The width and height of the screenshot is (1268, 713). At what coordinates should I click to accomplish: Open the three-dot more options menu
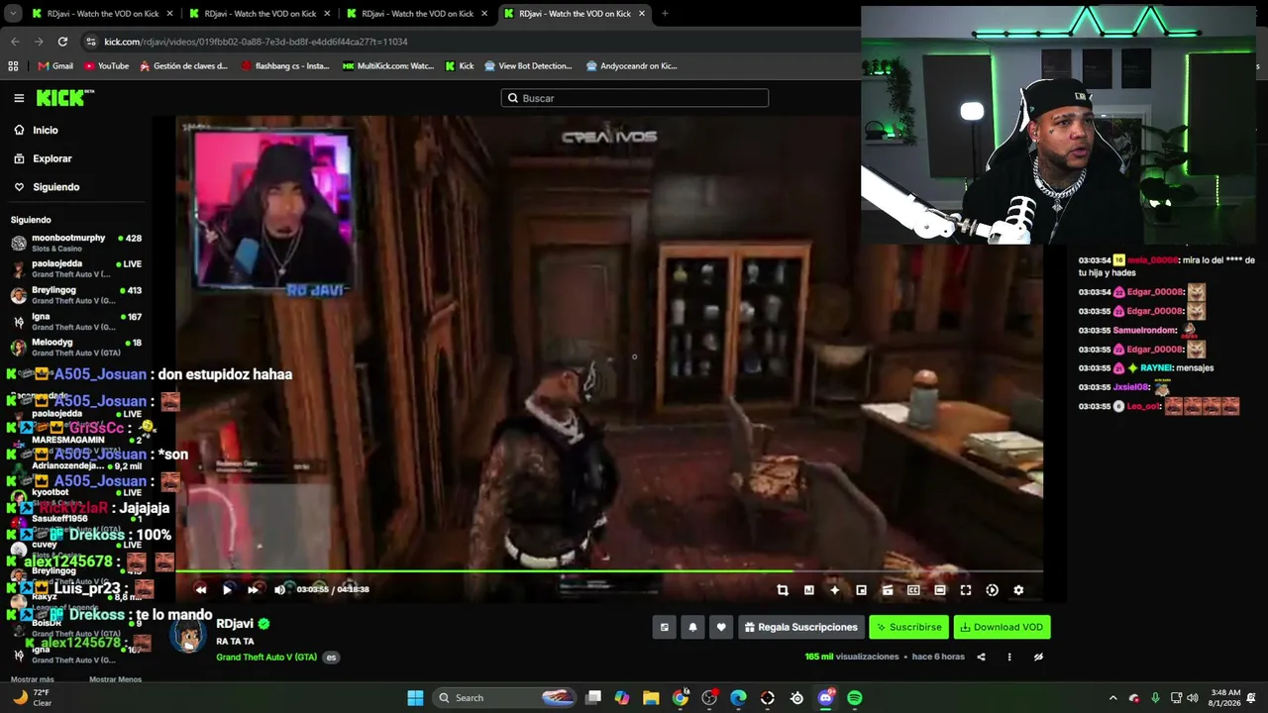click(x=1009, y=657)
